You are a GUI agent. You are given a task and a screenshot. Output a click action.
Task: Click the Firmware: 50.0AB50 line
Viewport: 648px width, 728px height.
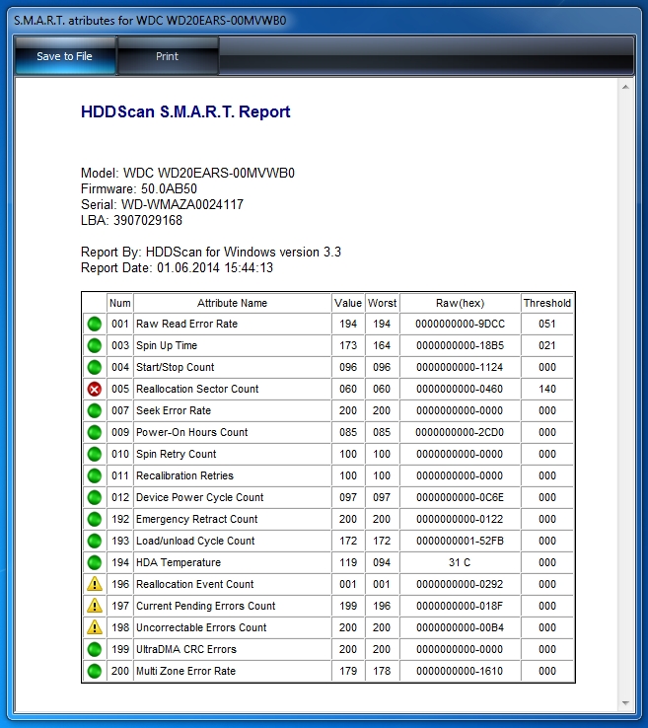(139, 189)
